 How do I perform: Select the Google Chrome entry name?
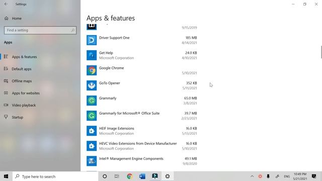pos(111,68)
